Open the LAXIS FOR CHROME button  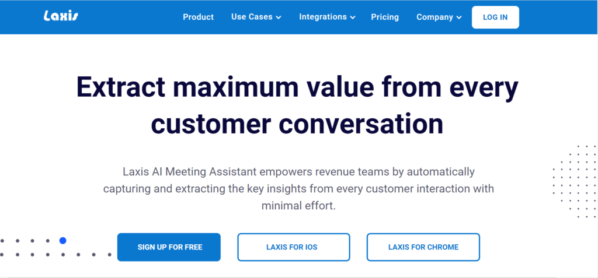423,247
